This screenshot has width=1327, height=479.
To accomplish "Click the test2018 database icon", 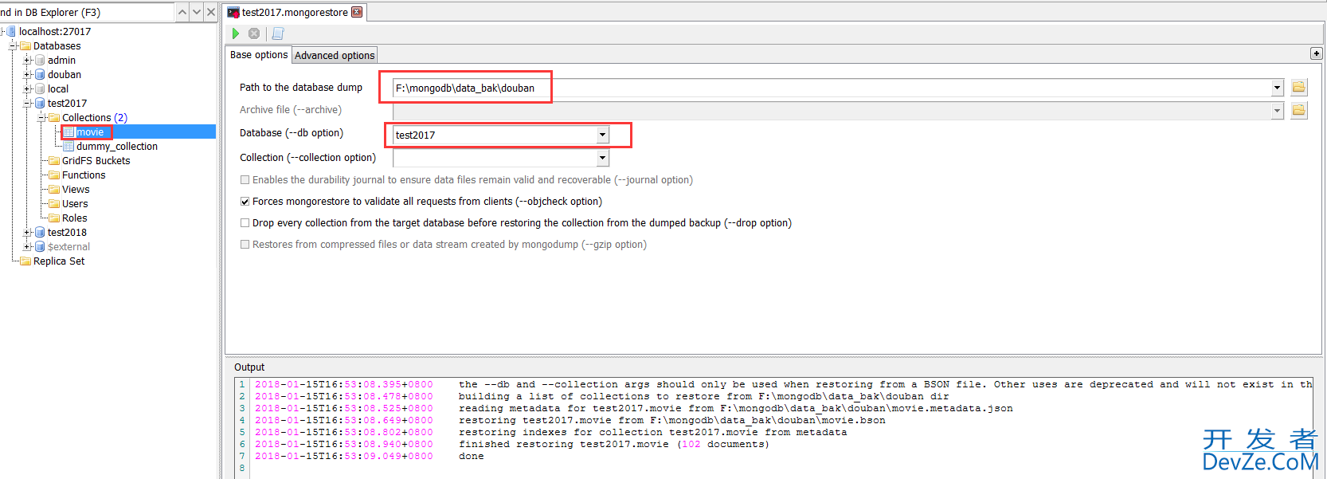I will 40,233.
